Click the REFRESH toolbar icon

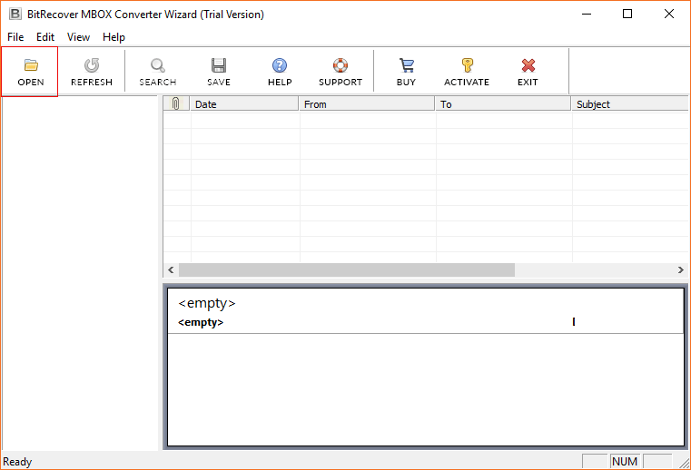[x=92, y=65]
